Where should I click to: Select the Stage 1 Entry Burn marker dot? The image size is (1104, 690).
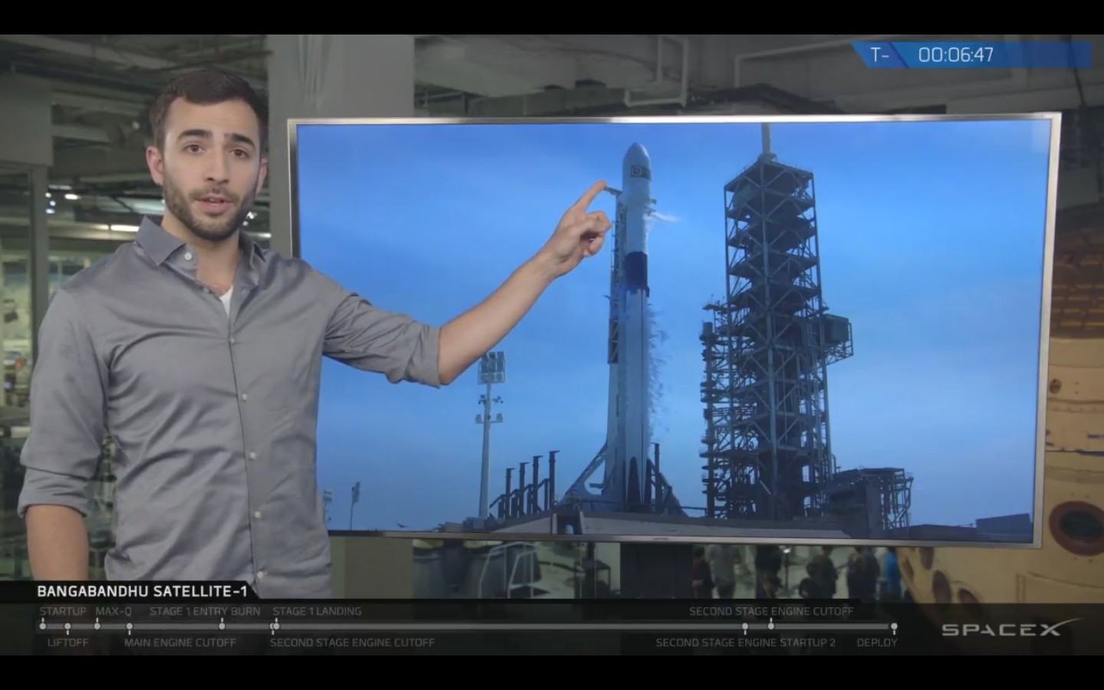(222, 626)
